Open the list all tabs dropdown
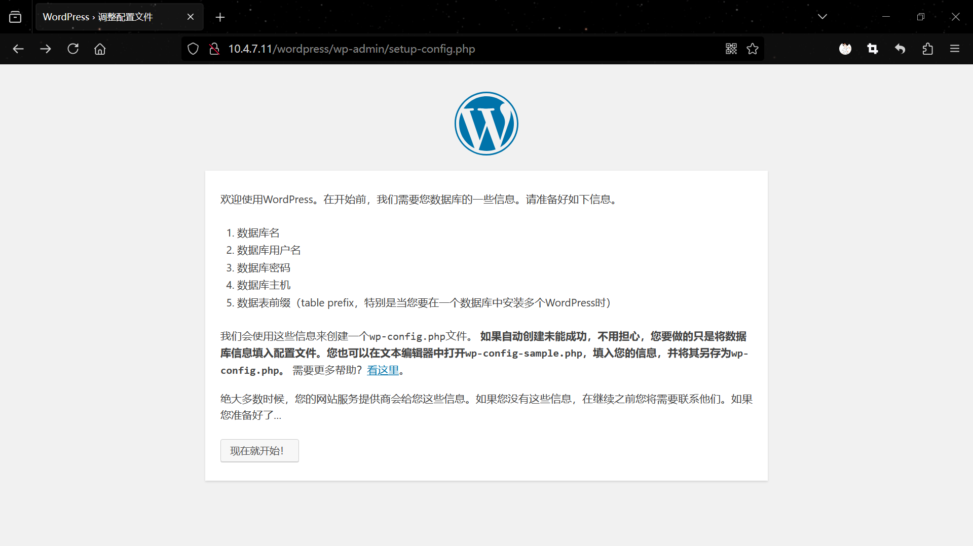This screenshot has width=973, height=546. point(822,17)
